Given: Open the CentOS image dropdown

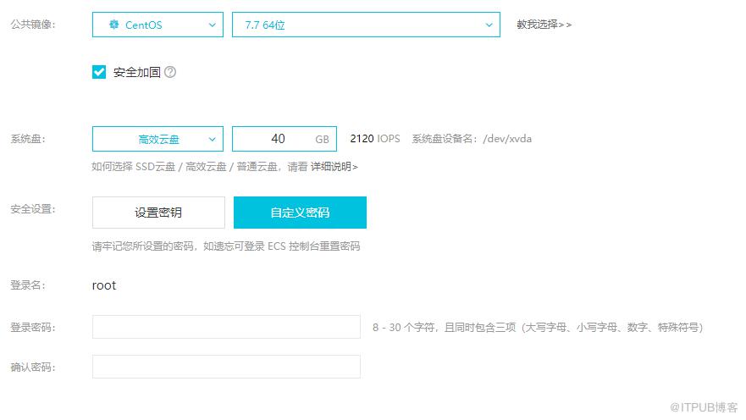Looking at the screenshot, I should [157, 25].
